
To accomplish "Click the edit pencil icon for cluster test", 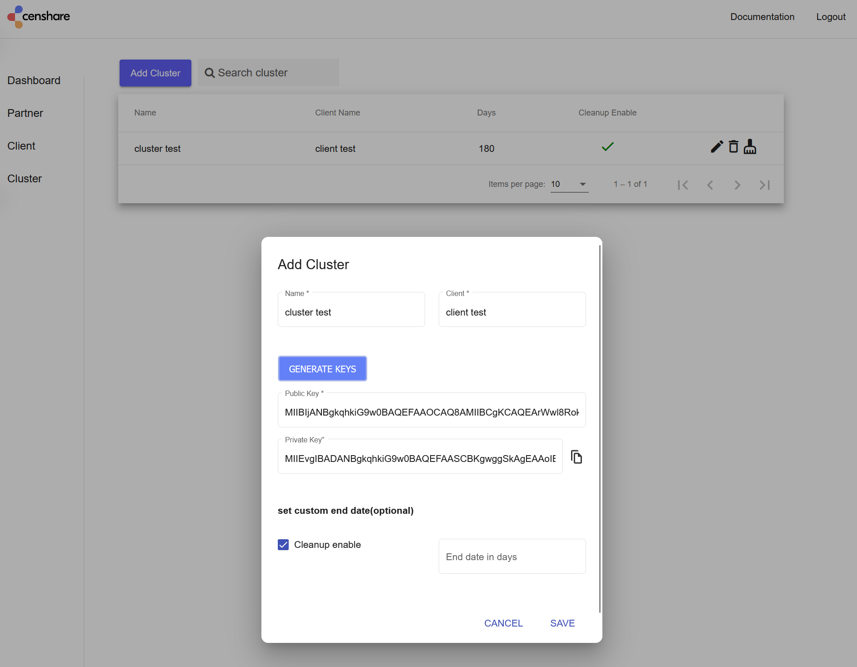I will pos(717,147).
